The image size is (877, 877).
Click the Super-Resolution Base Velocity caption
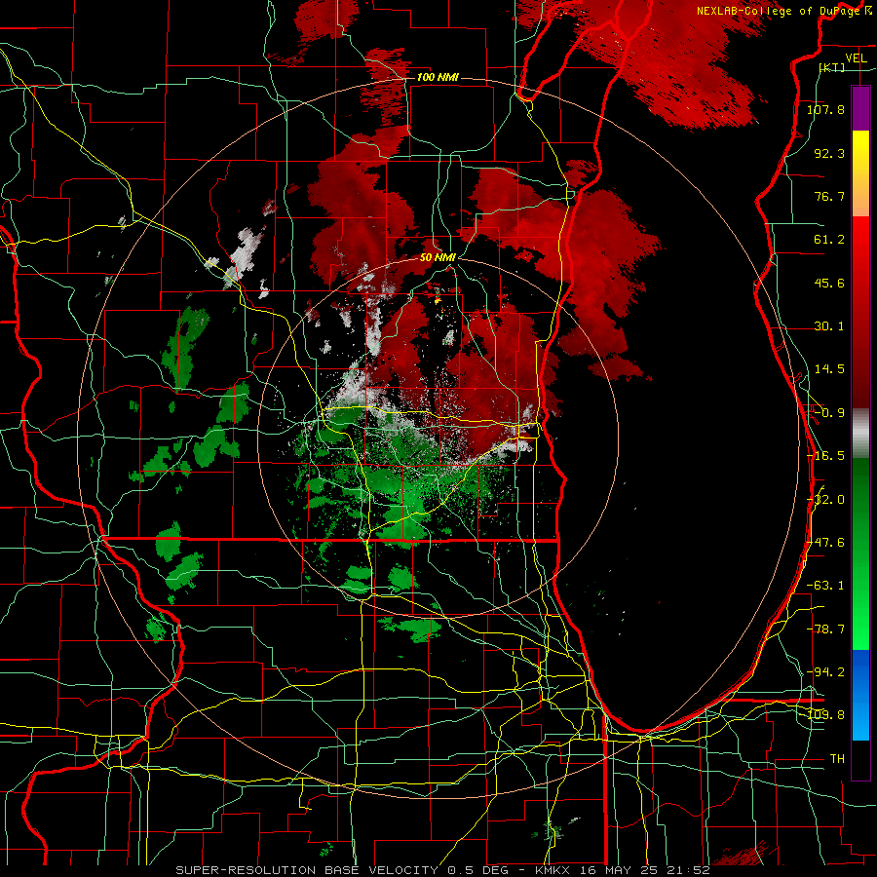tap(442, 870)
